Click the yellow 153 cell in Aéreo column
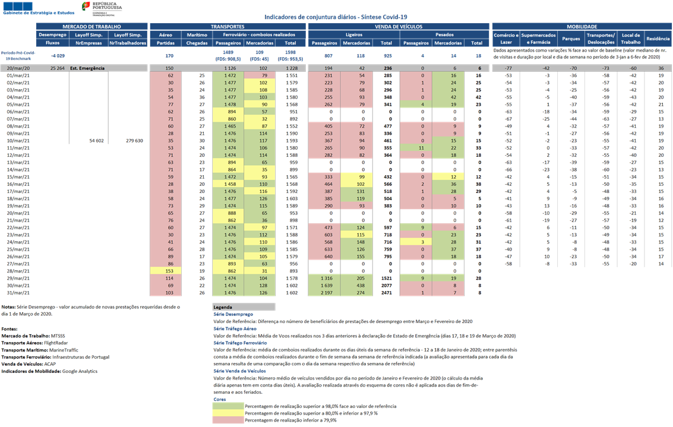 [x=166, y=270]
